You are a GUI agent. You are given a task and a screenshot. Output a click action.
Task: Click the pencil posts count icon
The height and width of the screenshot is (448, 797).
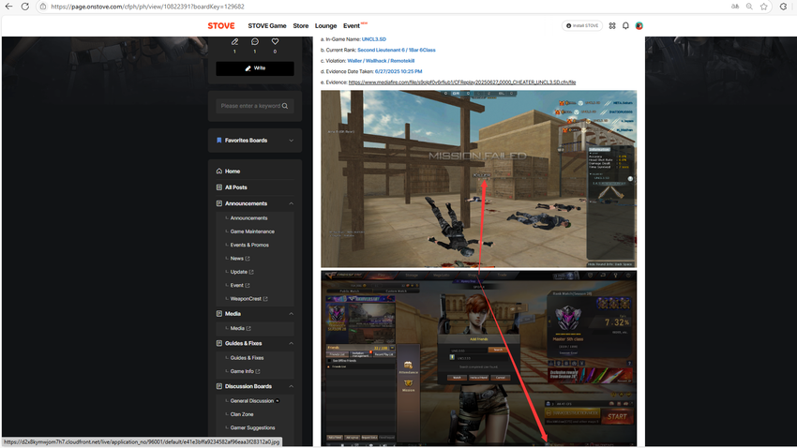coord(234,41)
